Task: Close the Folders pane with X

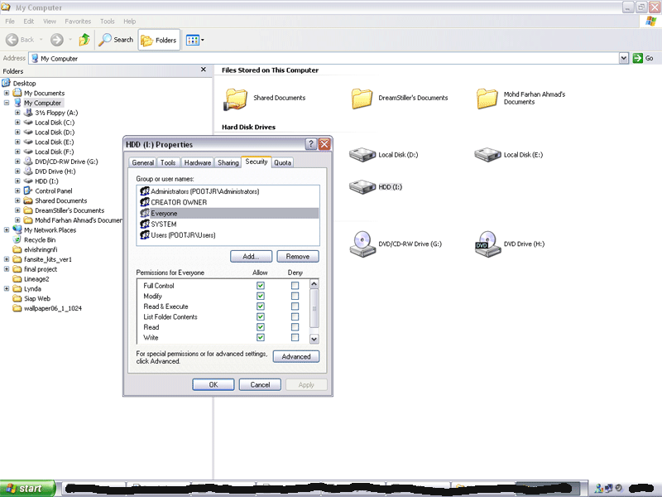Action: tap(203, 70)
